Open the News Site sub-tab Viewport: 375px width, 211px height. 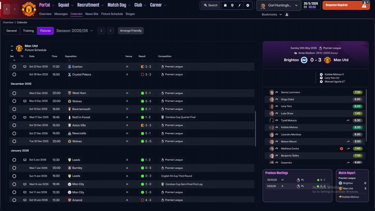[x=92, y=14]
